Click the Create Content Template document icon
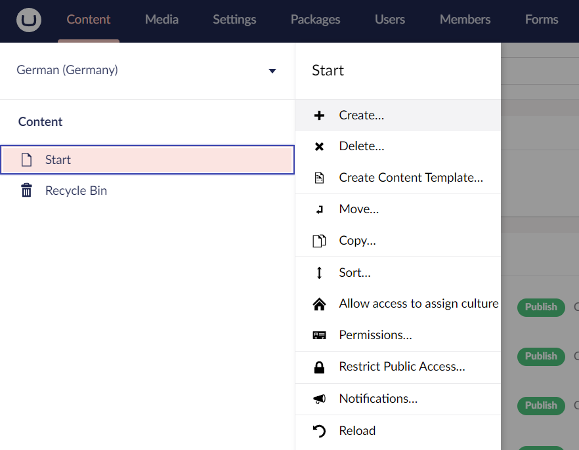The image size is (579, 450). [x=319, y=177]
